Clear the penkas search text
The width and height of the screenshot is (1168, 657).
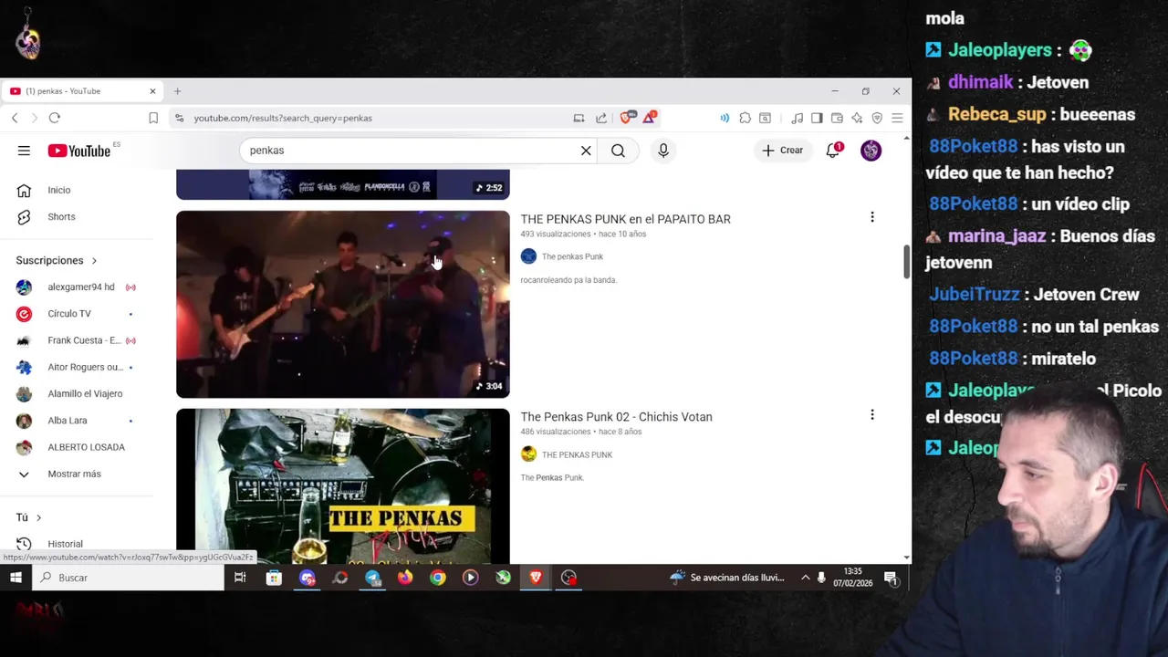pos(586,151)
